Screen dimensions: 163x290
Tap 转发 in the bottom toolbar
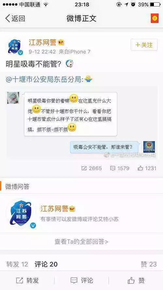point(27,281)
